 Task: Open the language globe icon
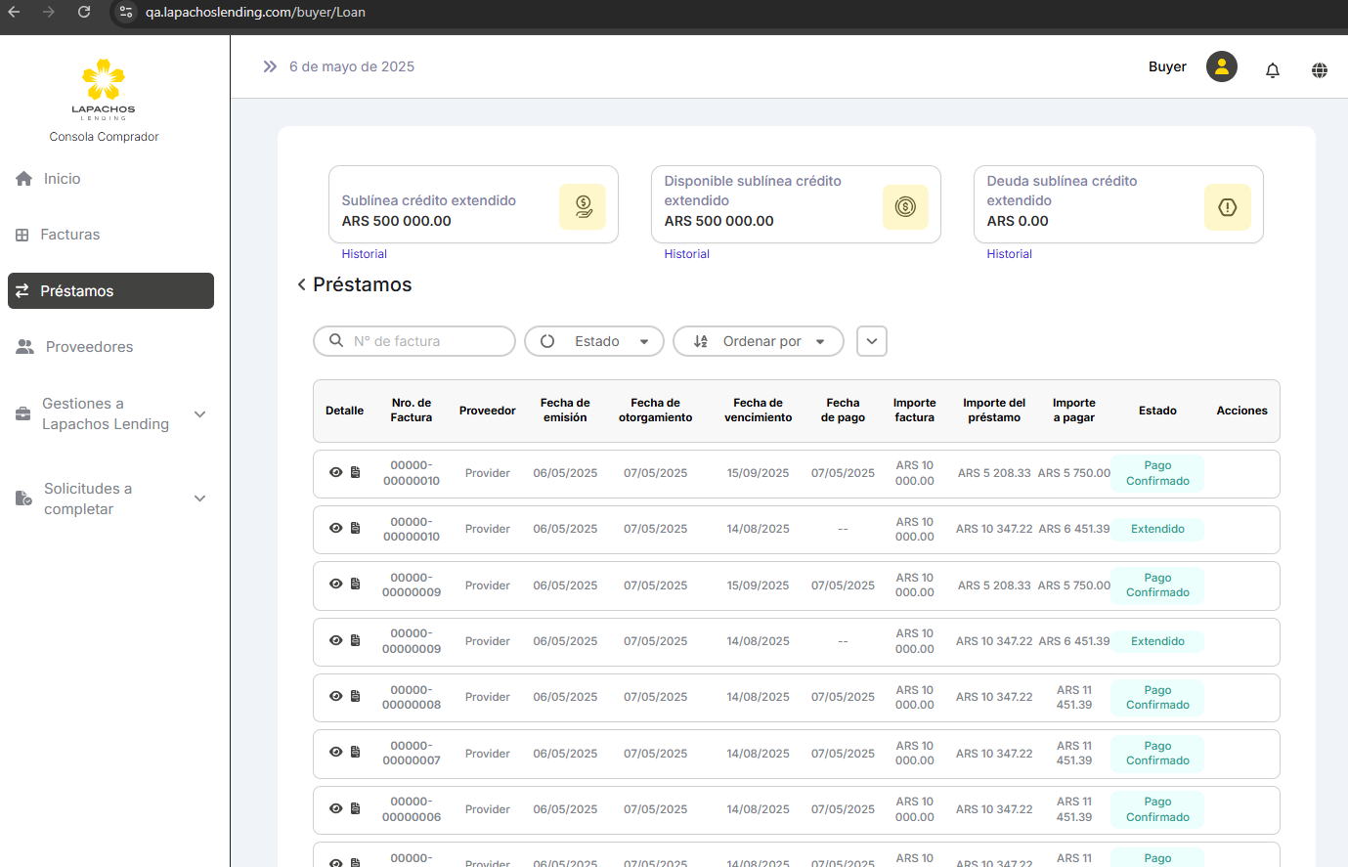coord(1319,70)
